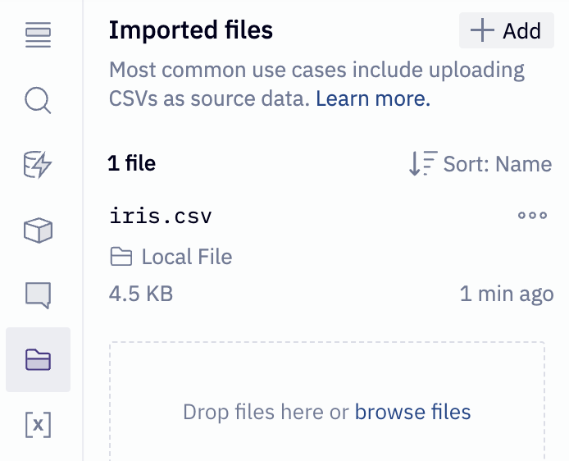Open the variables [x] panel

[38, 425]
